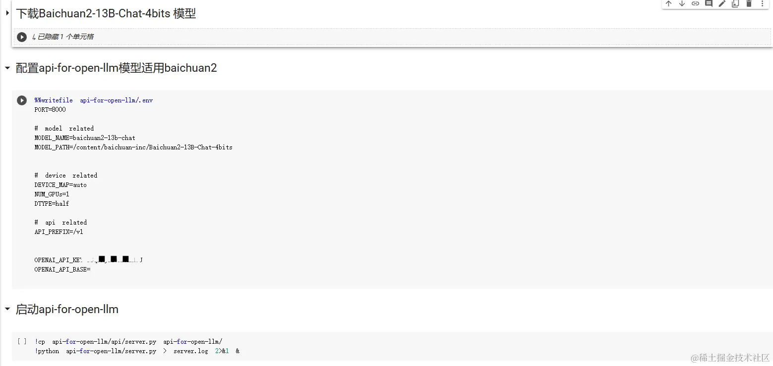Place cursor on the MODEL_PATH line

133,147
